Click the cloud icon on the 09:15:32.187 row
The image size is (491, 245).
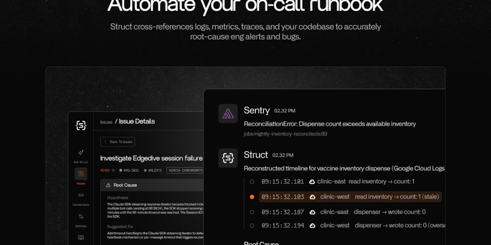(x=313, y=212)
